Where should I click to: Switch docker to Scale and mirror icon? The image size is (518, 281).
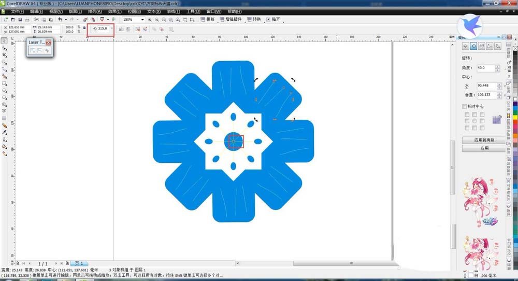pos(482,46)
